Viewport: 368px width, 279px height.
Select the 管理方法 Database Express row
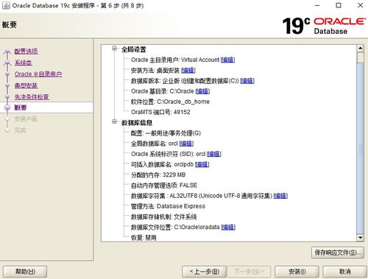(x=168, y=206)
